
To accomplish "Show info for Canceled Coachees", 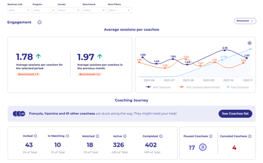I will tap(250, 136).
